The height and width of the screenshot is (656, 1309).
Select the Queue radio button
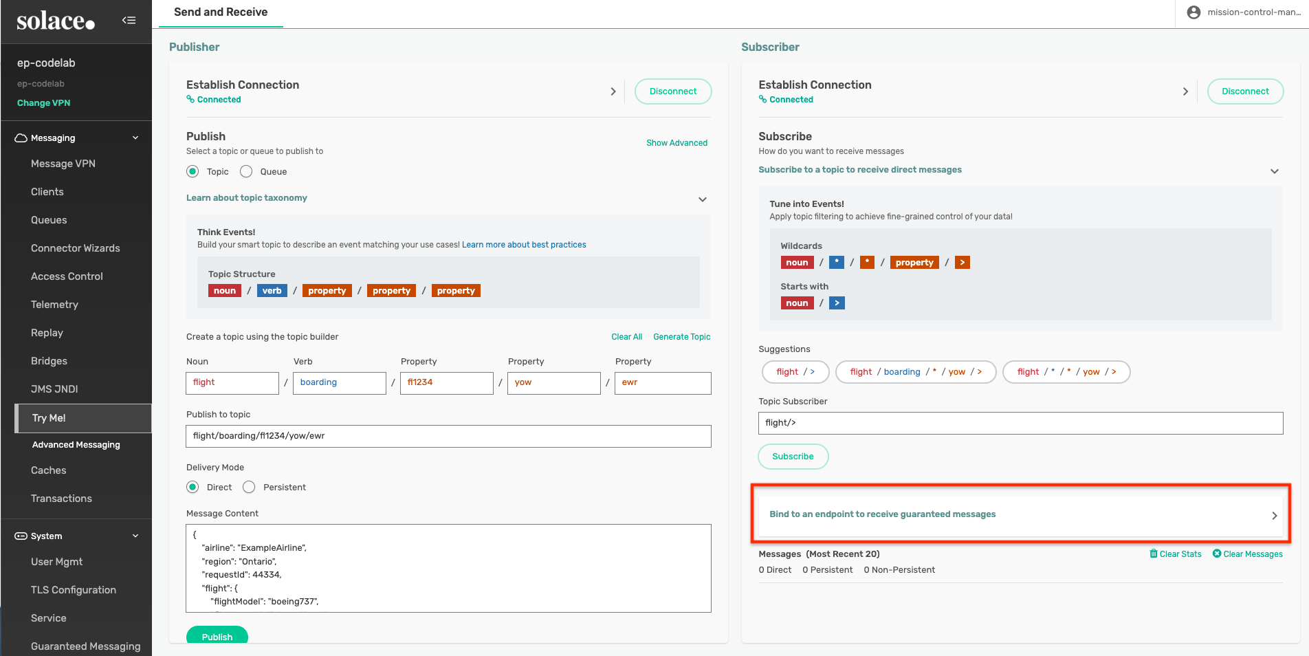pyautogui.click(x=246, y=172)
